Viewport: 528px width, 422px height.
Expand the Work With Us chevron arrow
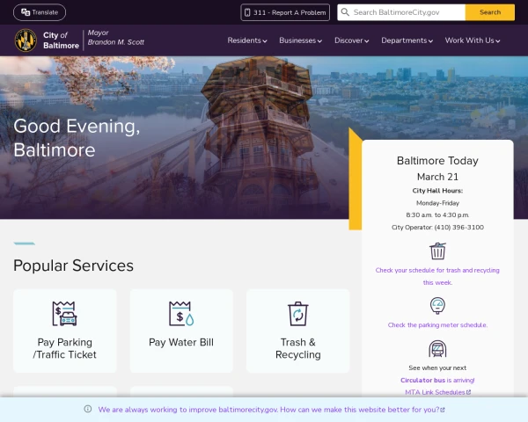[x=498, y=41]
